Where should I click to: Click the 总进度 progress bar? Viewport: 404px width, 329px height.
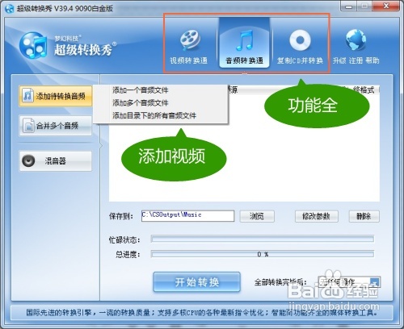263,254
